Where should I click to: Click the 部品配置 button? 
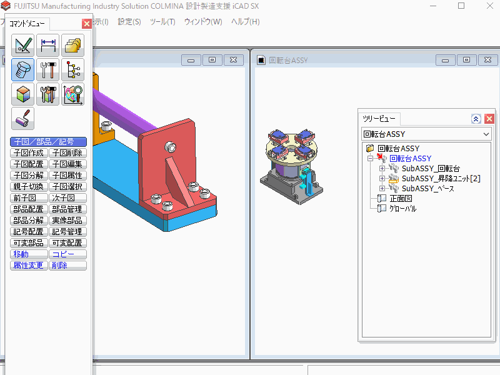point(29,209)
